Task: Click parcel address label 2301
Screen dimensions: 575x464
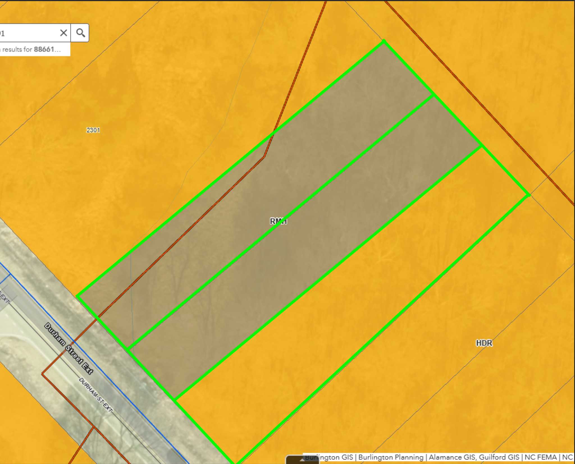Action: pyautogui.click(x=93, y=130)
